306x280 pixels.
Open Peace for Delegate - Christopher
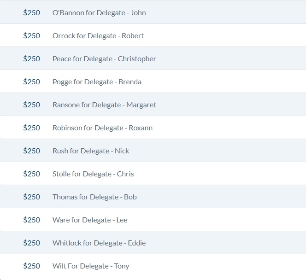point(104,59)
